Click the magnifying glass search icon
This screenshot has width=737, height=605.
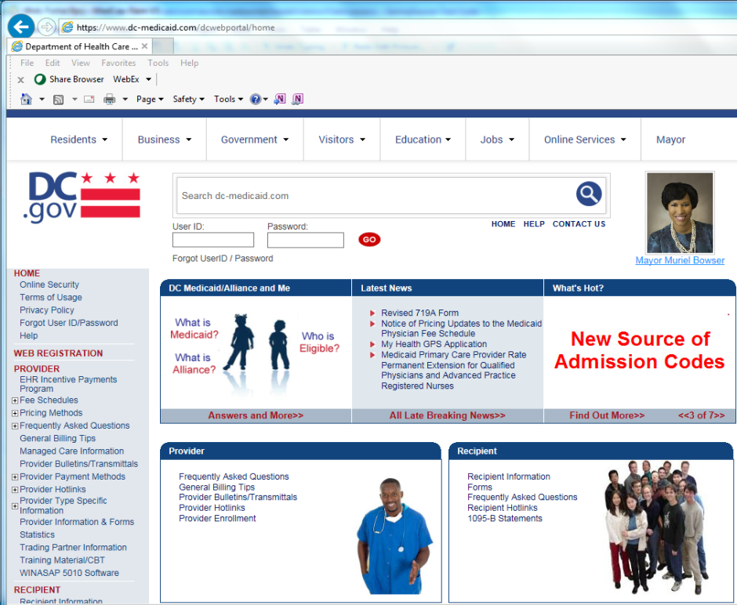588,194
